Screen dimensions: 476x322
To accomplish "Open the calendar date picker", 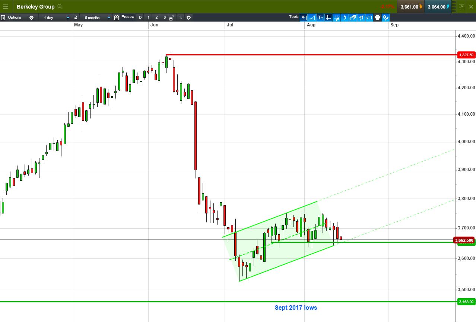I will 117,17.
